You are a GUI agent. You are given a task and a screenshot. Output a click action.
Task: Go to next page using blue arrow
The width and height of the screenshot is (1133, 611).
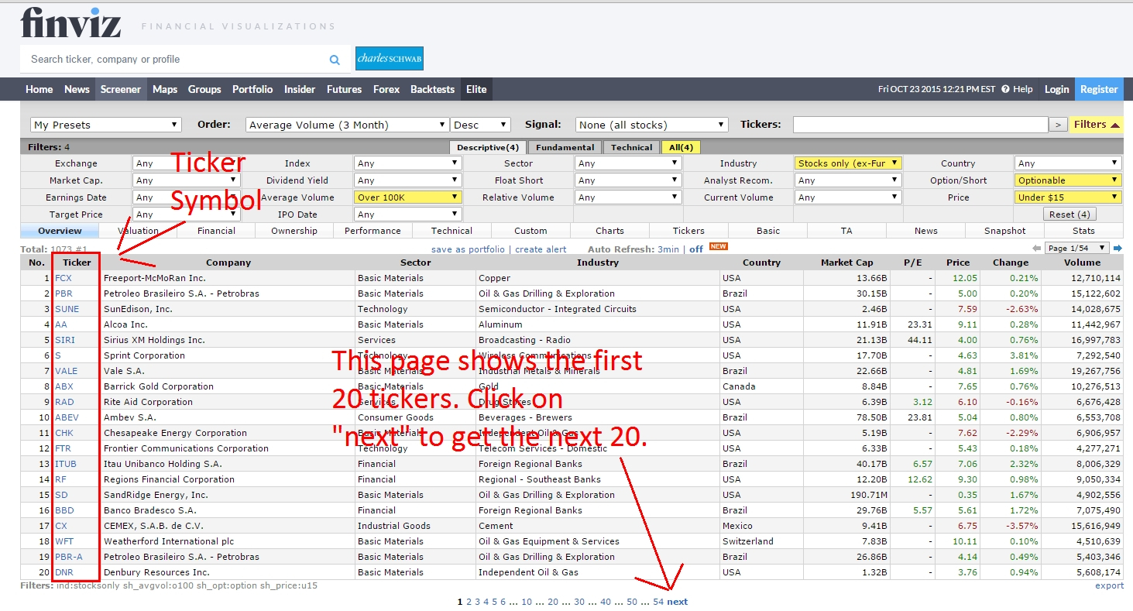click(x=1118, y=249)
